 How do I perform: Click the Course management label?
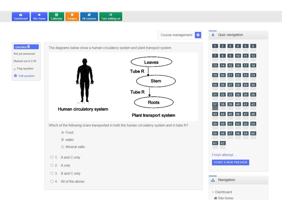(177, 35)
